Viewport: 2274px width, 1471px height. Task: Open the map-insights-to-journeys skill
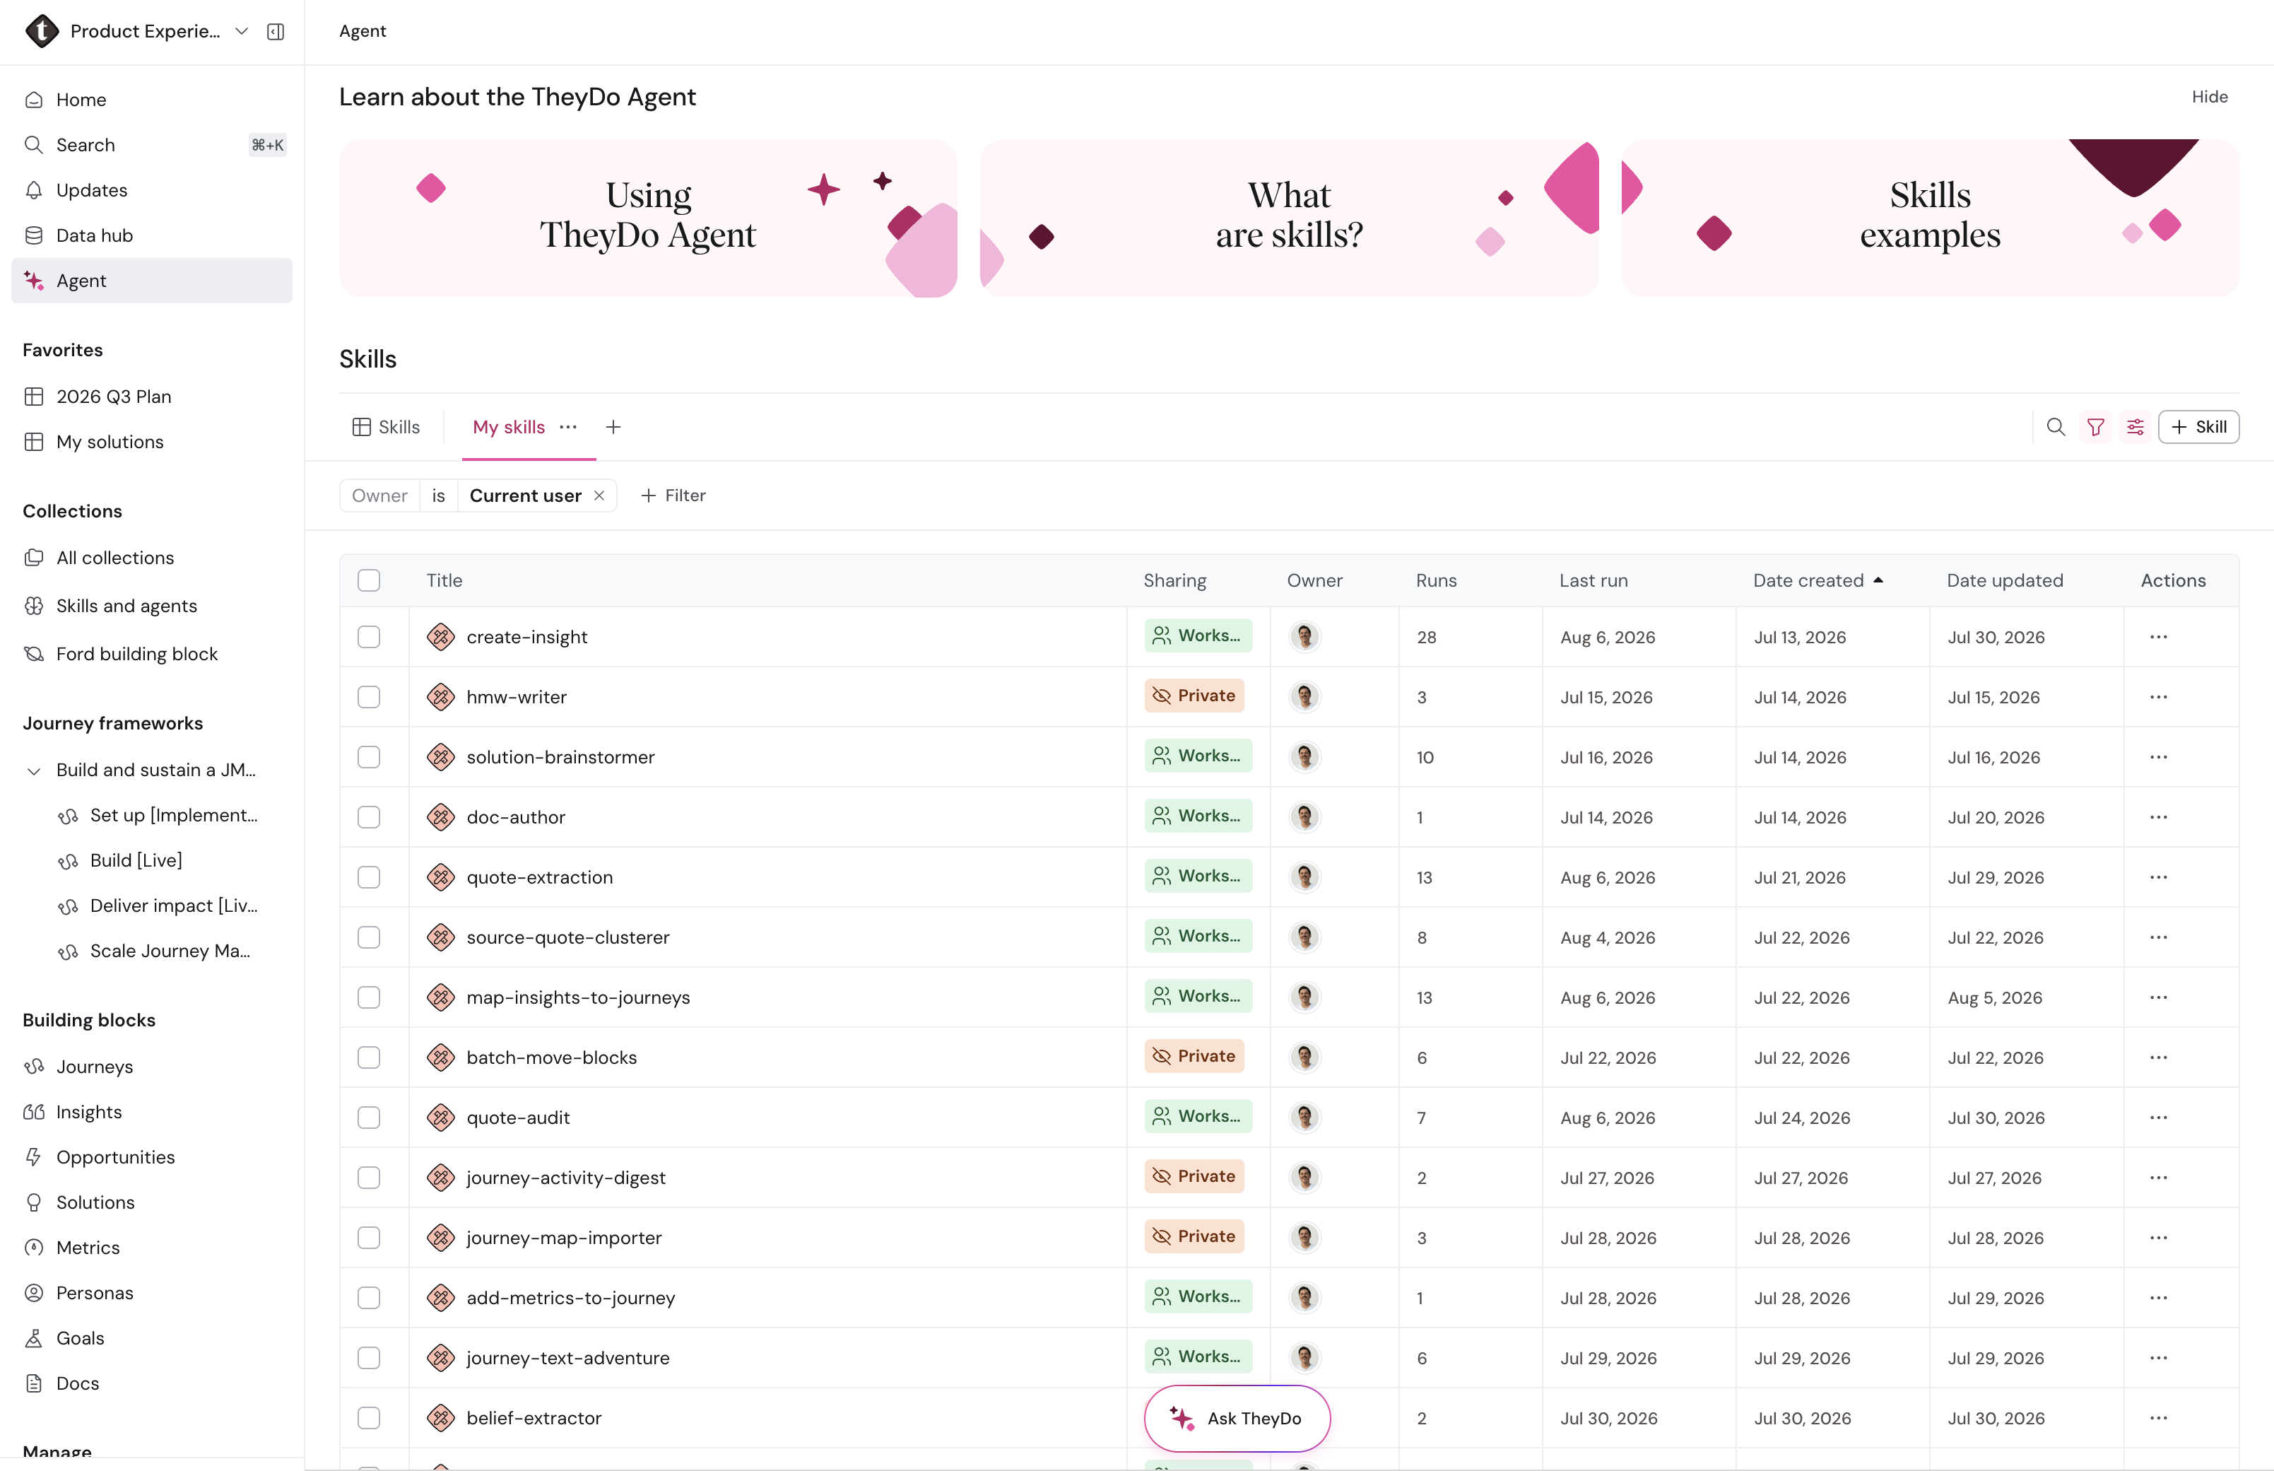click(x=579, y=998)
